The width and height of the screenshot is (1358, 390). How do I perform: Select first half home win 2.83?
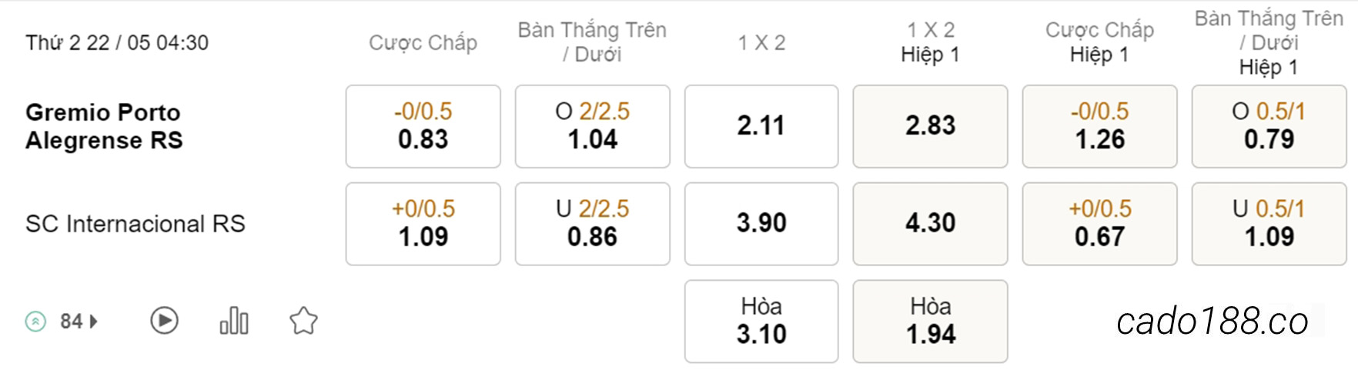point(931,126)
